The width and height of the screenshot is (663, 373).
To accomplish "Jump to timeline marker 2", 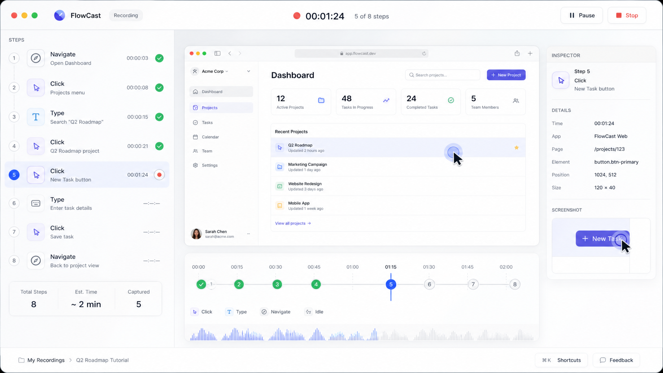I will coord(239,284).
